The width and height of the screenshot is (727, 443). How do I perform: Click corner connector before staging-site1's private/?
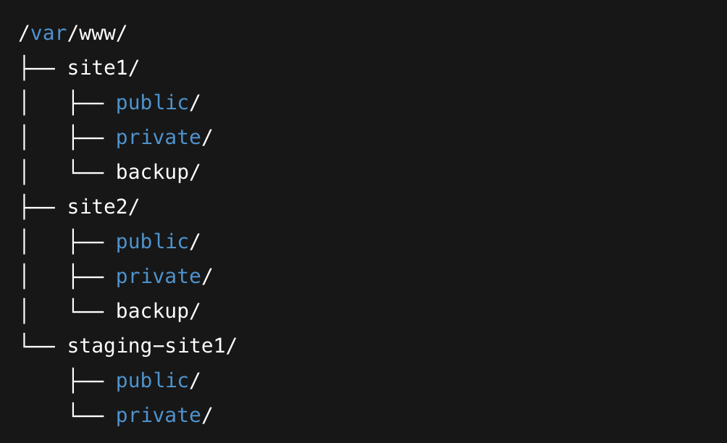[x=86, y=415]
